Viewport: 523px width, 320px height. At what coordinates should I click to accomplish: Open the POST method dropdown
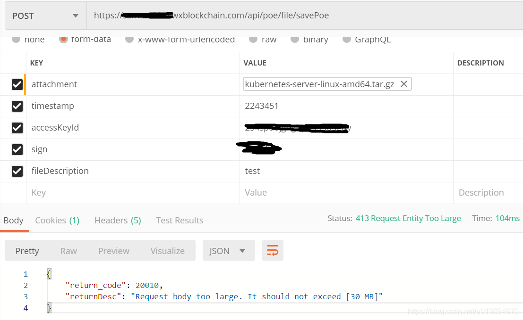tap(45, 15)
